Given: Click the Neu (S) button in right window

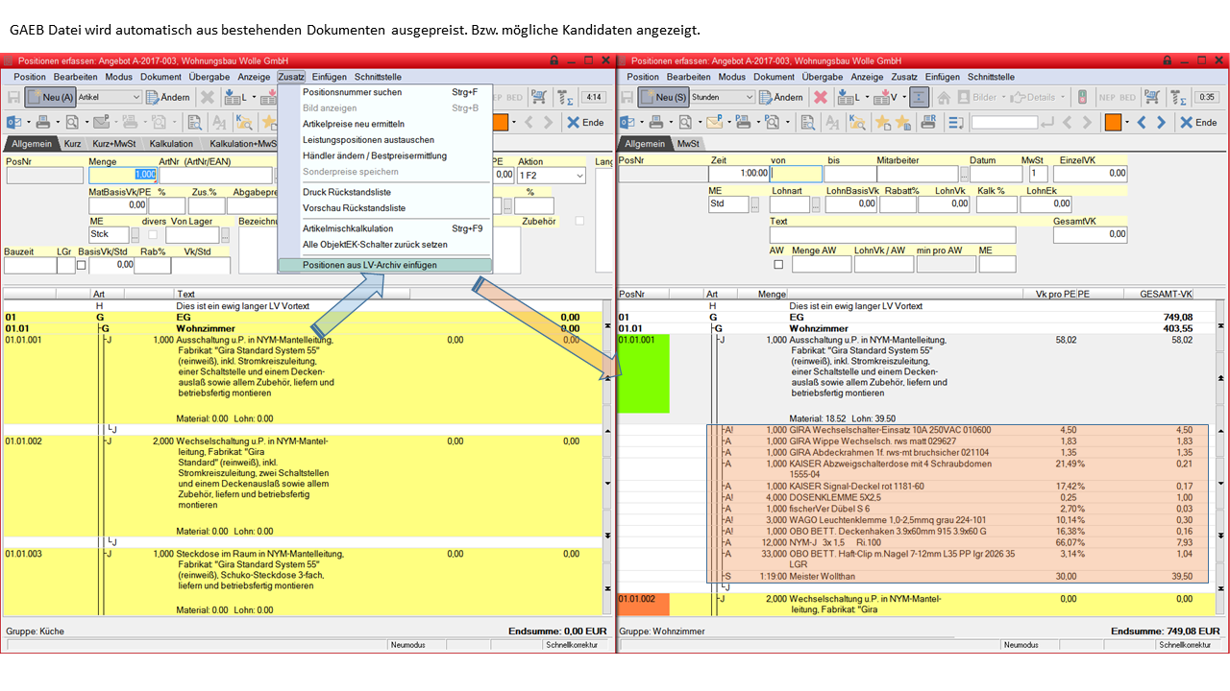Looking at the screenshot, I should pyautogui.click(x=662, y=97).
